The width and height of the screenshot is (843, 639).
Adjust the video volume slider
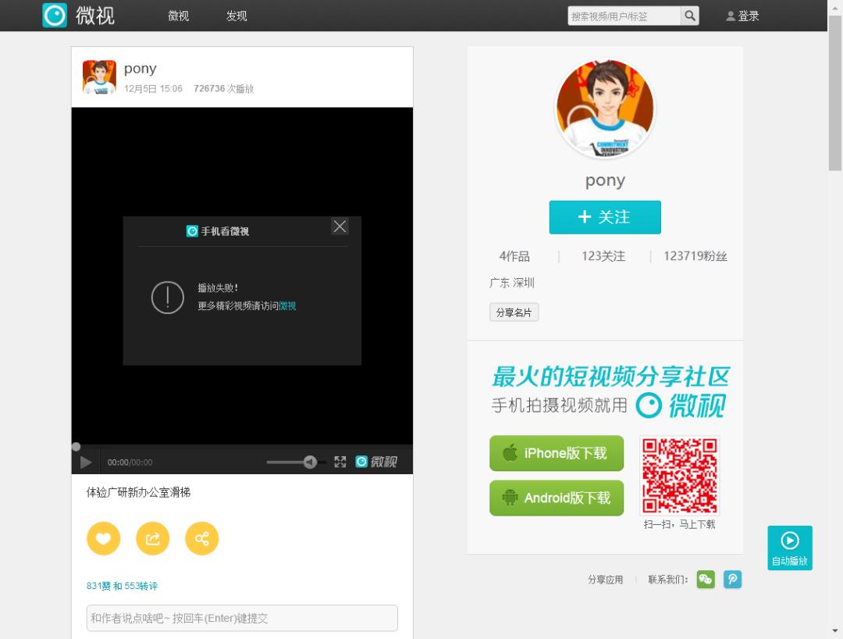pos(295,462)
